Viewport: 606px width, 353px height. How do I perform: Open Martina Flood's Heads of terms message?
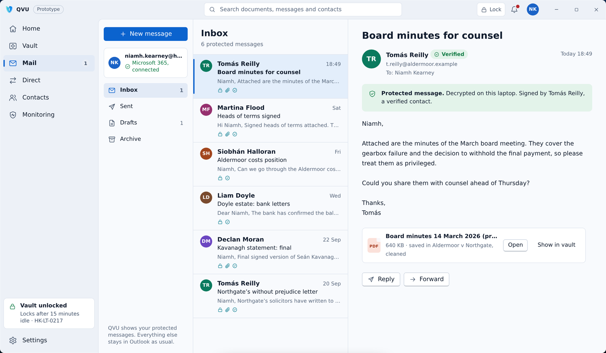(x=270, y=120)
